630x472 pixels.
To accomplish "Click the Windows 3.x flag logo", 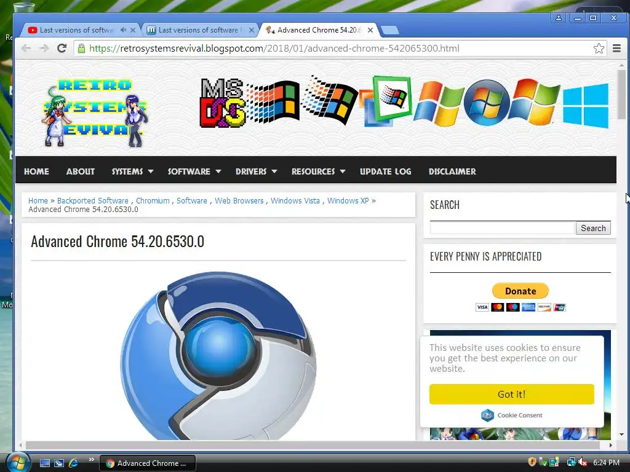I will [273, 103].
